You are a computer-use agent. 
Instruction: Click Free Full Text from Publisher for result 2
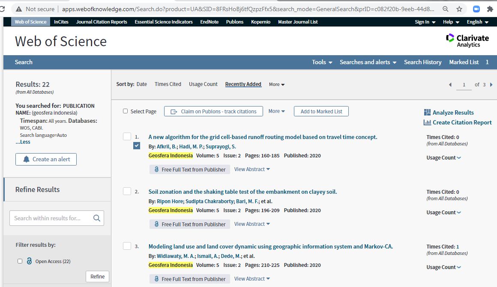pyautogui.click(x=190, y=225)
